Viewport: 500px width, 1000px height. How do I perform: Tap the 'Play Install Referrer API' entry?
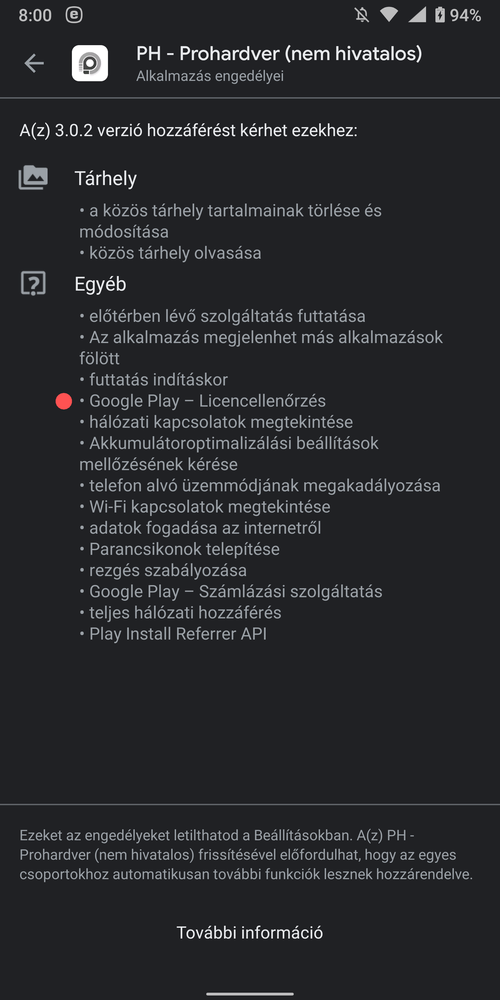(178, 633)
